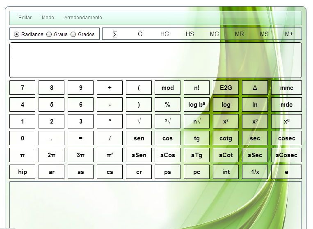Click the x cubed key
313x229 pixels.
[x=255, y=121]
